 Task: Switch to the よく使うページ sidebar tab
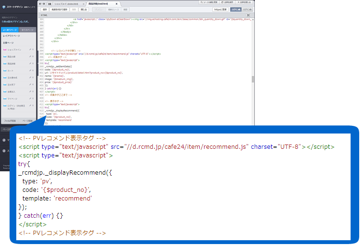(x=10, y=30)
